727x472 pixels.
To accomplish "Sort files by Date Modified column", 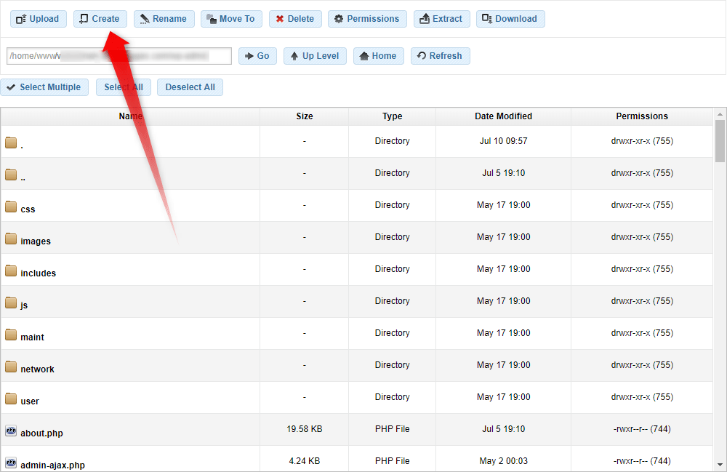I will (503, 116).
